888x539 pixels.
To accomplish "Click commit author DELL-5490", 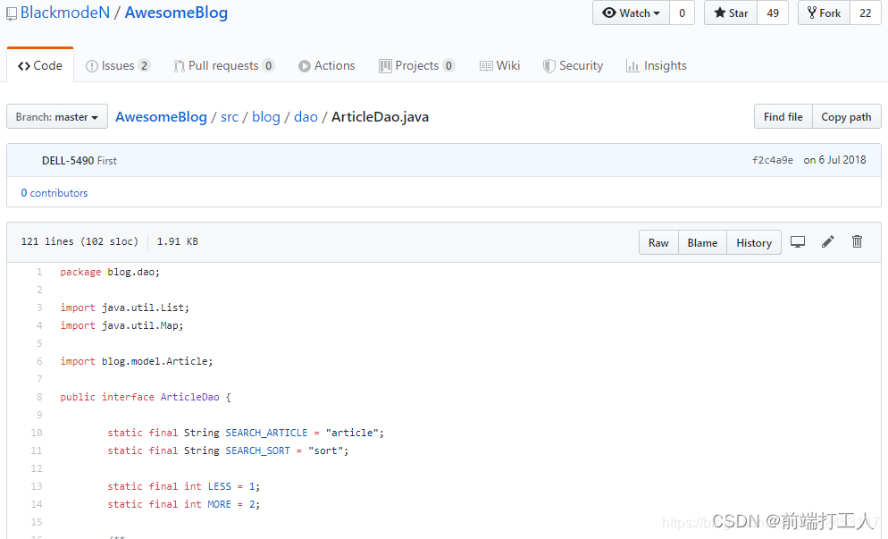I will (x=67, y=160).
